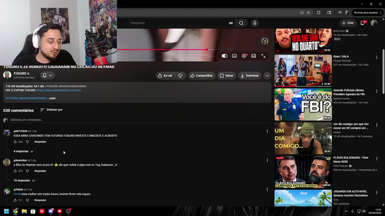Switch the player to theater mode
Image resolution: width=385 pixels, height=216 pixels.
pos(254,56)
